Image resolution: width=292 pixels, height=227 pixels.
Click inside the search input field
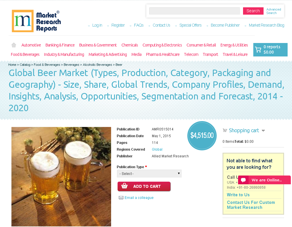pos(194,11)
